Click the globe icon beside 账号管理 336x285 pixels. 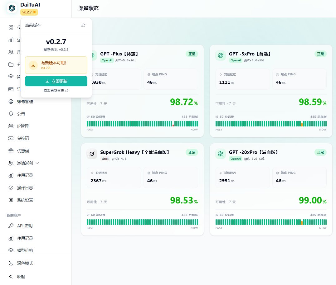coord(11,102)
